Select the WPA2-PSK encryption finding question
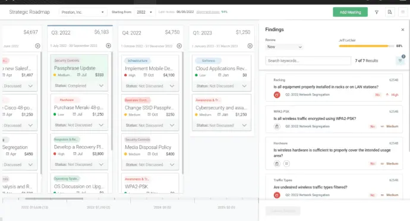 pos(315,118)
